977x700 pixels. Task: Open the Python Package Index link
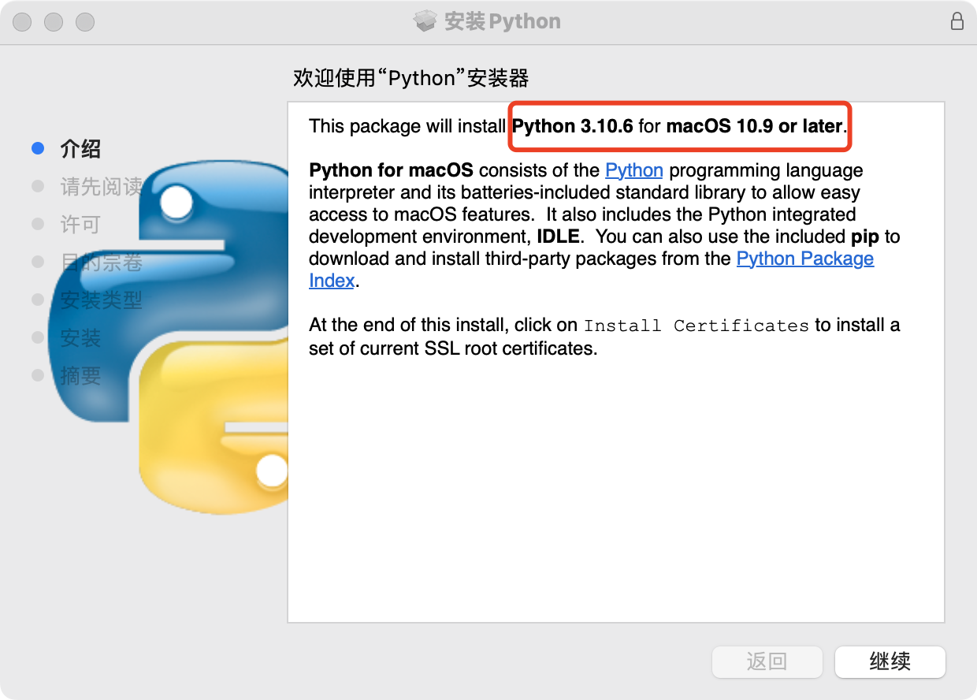point(804,259)
